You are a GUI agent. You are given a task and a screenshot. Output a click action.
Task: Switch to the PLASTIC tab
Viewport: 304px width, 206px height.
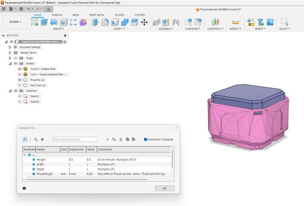119,15
